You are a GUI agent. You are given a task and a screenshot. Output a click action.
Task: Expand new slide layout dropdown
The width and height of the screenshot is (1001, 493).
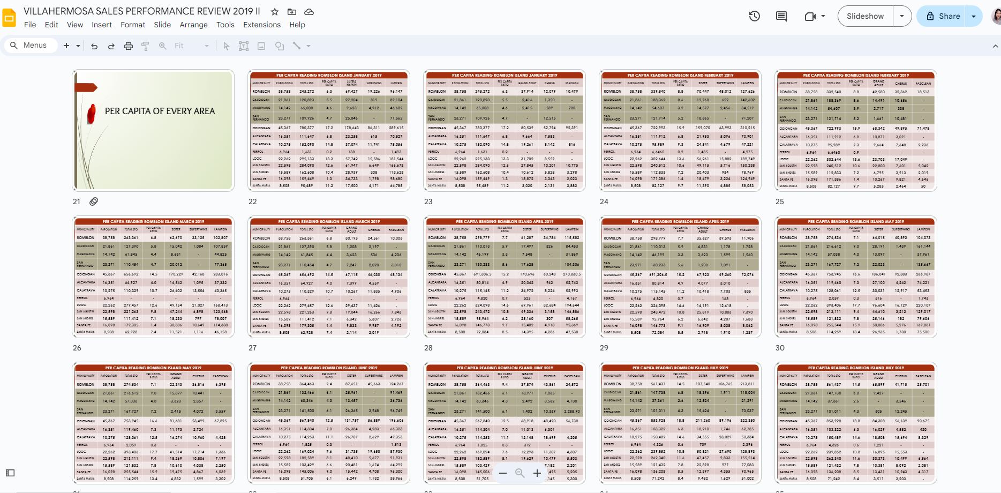click(x=78, y=46)
